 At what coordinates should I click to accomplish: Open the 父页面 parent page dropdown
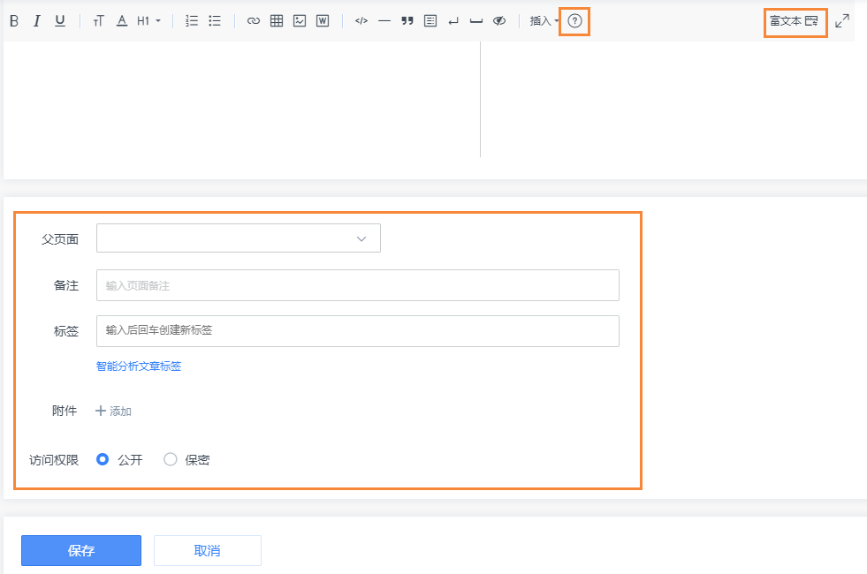coord(239,238)
